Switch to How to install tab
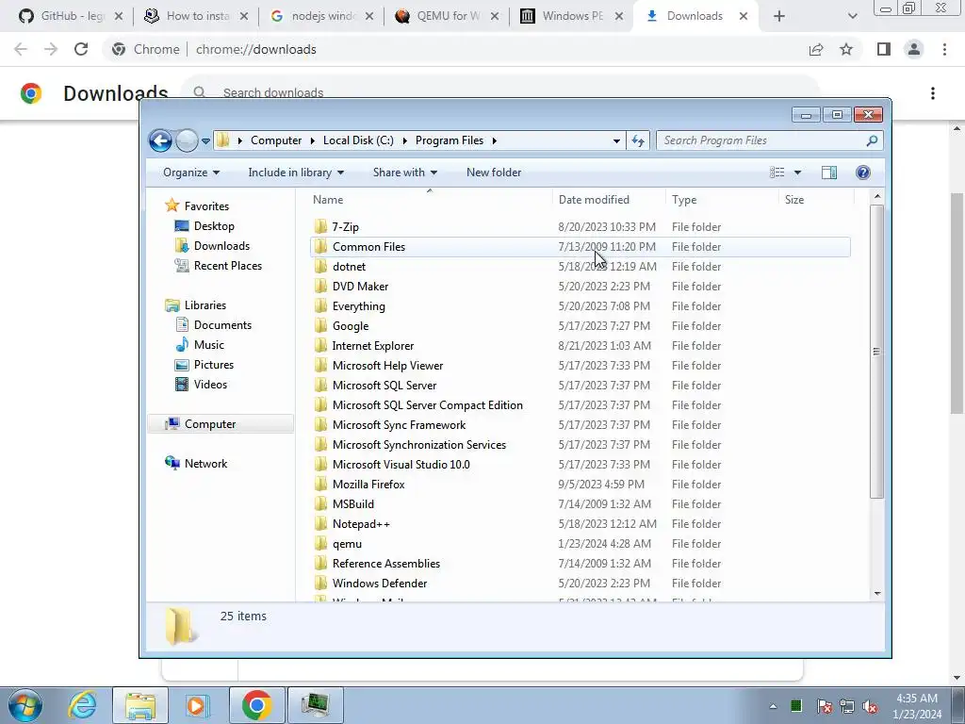This screenshot has height=724, width=965. (196, 16)
